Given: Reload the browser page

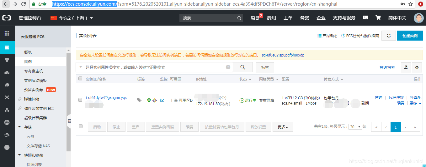Looking at the screenshot, I should (24, 4).
